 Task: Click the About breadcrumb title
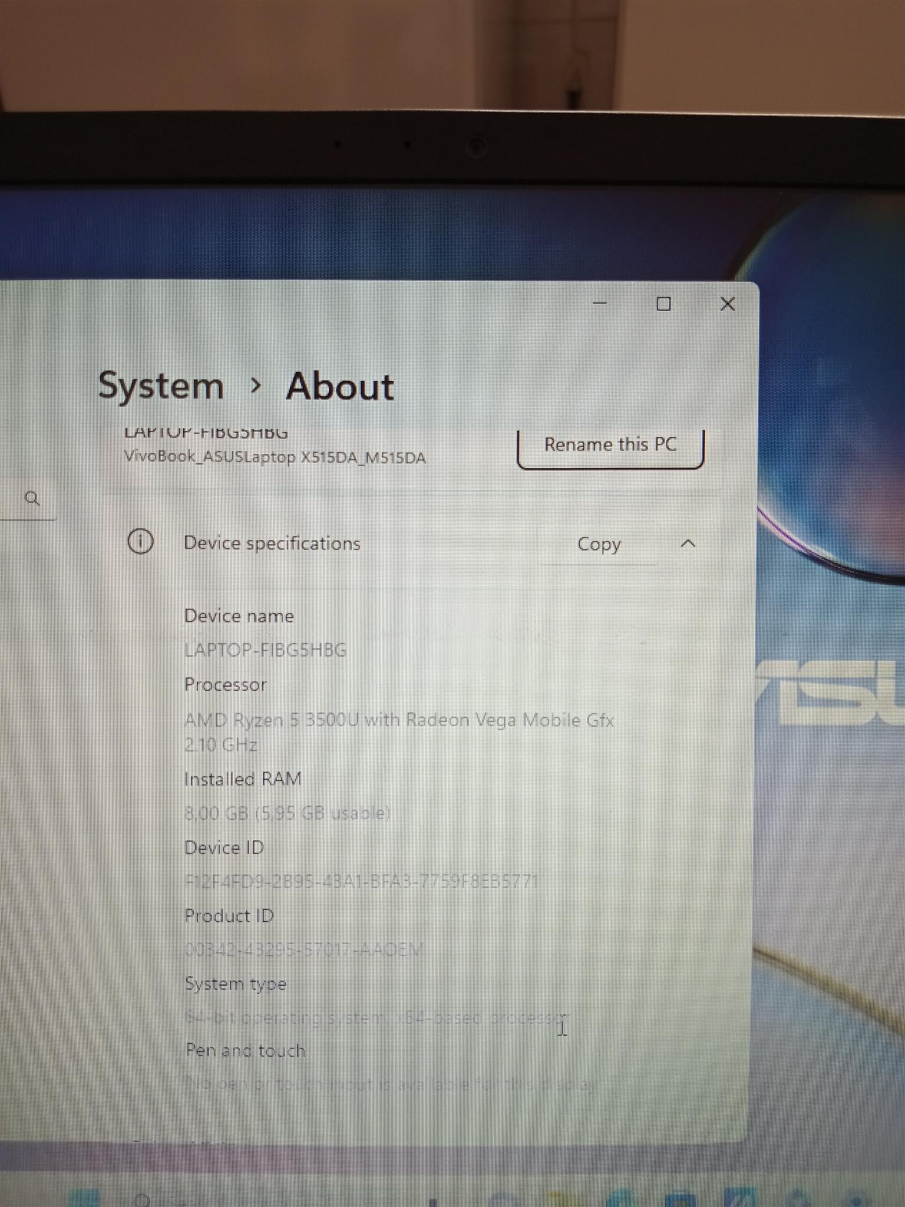(340, 387)
